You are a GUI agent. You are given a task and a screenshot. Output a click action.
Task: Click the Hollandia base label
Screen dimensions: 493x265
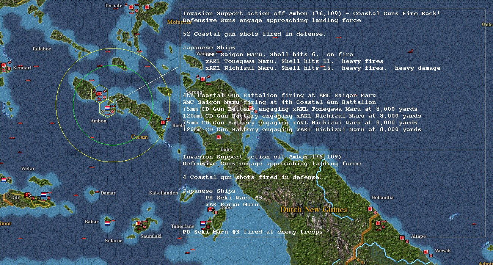pyautogui.click(x=382, y=198)
